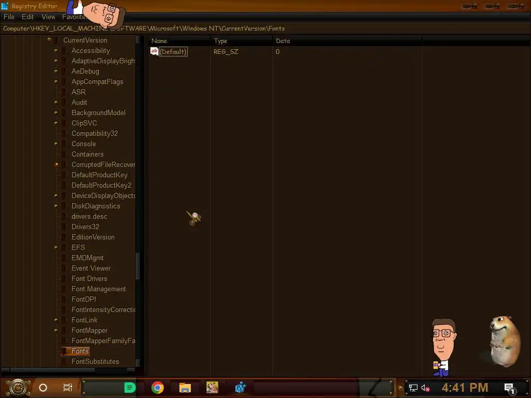Open File Explorer from the taskbar
This screenshot has height=398, width=531.
point(185,388)
